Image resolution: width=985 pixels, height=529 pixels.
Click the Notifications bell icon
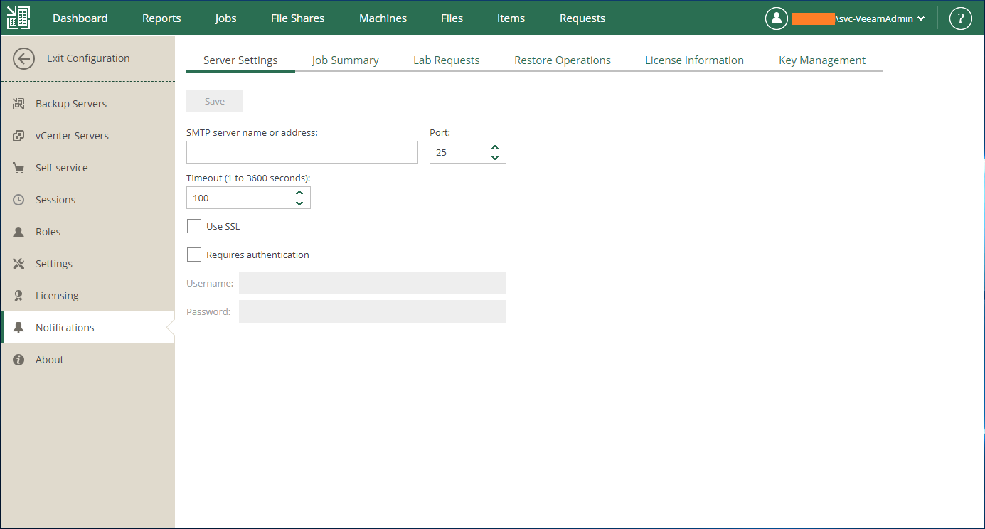tap(19, 328)
